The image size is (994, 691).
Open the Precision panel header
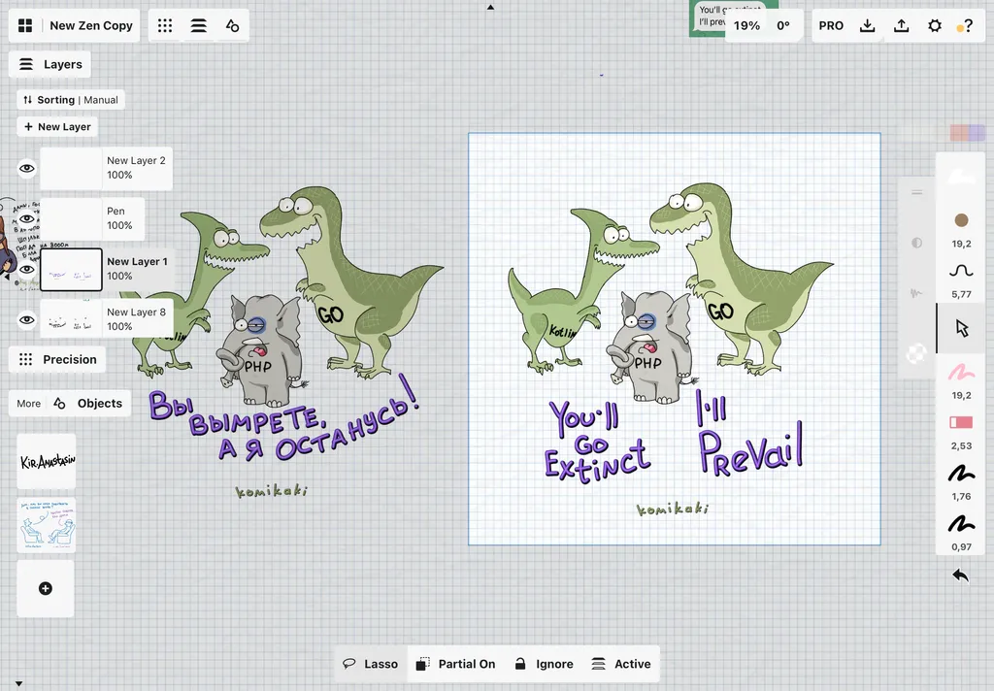point(57,359)
